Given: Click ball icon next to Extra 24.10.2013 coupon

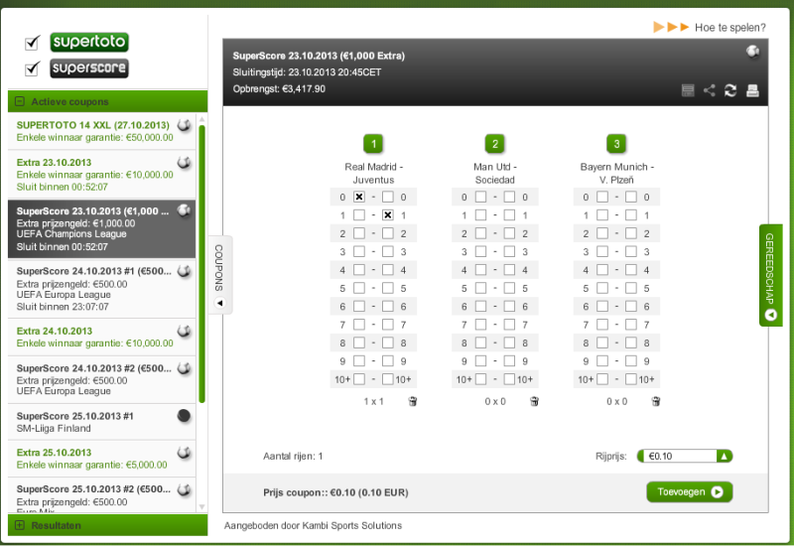Looking at the screenshot, I should (x=184, y=332).
